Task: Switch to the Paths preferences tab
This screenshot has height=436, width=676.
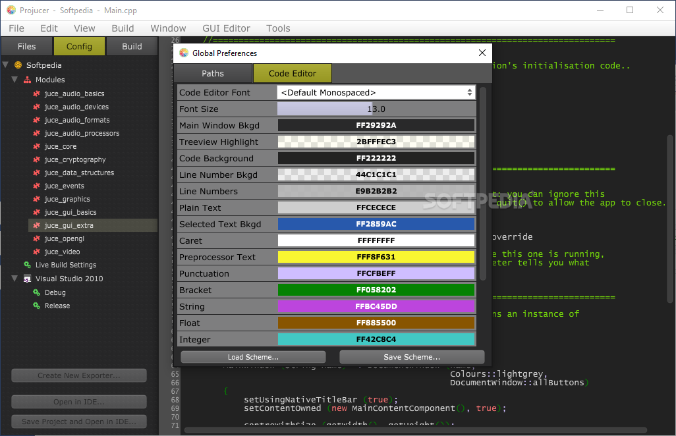Action: point(213,73)
